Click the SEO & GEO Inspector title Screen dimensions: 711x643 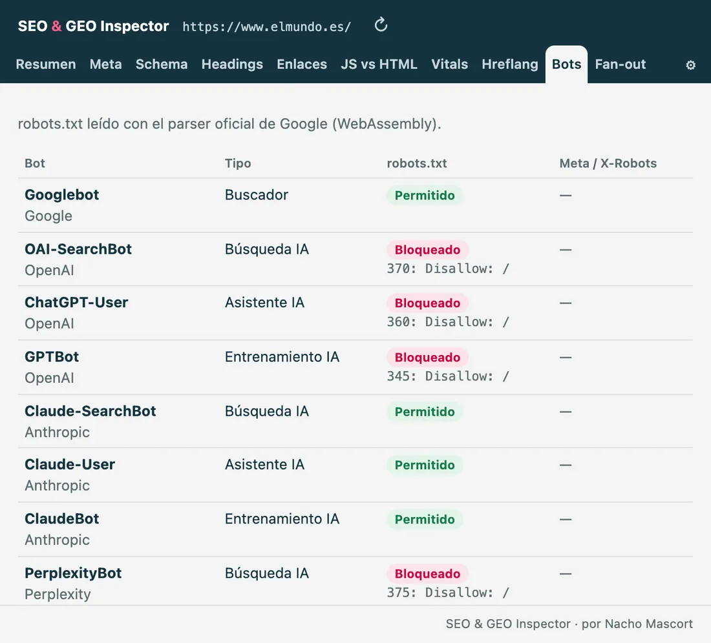pyautogui.click(x=94, y=26)
